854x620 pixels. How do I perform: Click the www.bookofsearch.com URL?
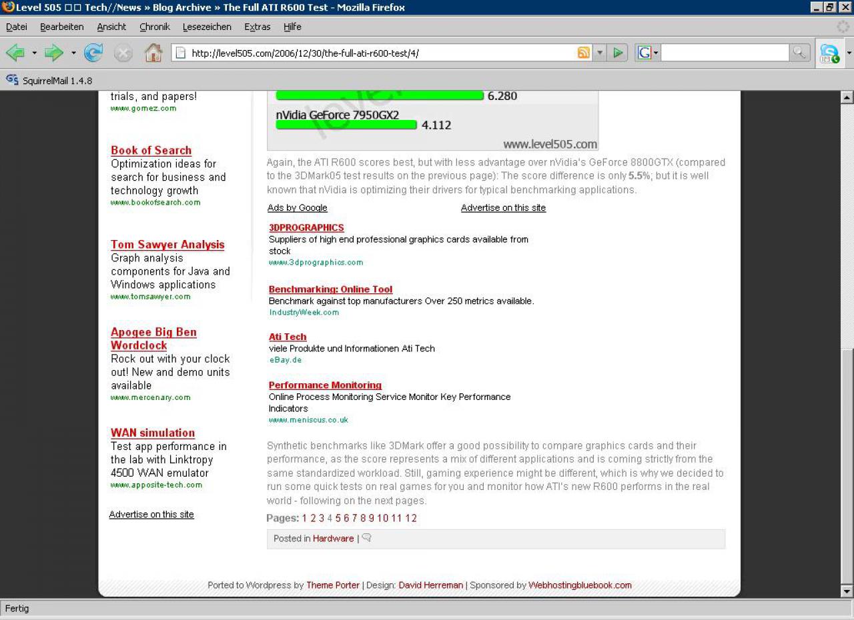click(x=155, y=203)
